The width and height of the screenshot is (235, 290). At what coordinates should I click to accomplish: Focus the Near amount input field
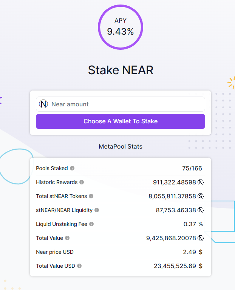pos(121,104)
